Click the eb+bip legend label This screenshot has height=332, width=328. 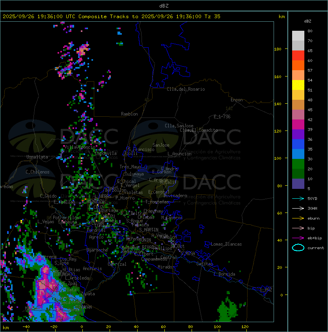(315, 238)
